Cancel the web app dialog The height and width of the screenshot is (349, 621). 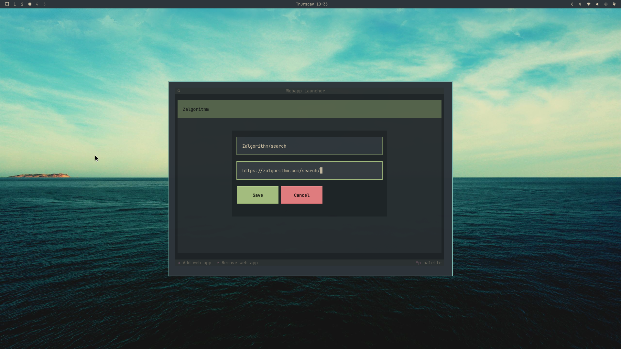point(301,195)
